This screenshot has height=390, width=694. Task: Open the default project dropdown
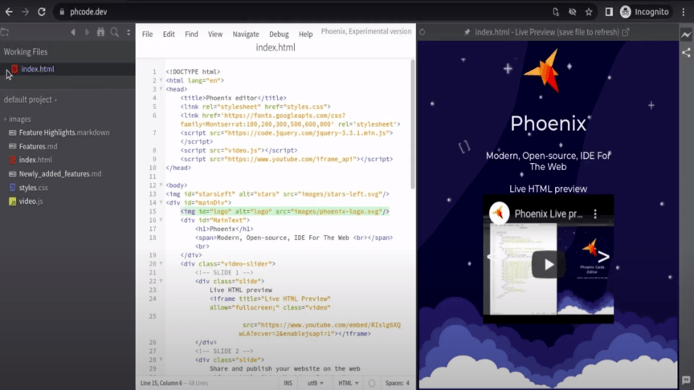(x=31, y=100)
